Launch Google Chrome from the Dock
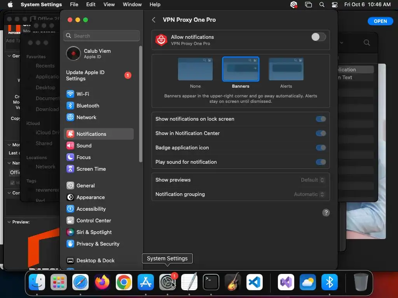Screen dimensions: 398x298 (x=124, y=282)
